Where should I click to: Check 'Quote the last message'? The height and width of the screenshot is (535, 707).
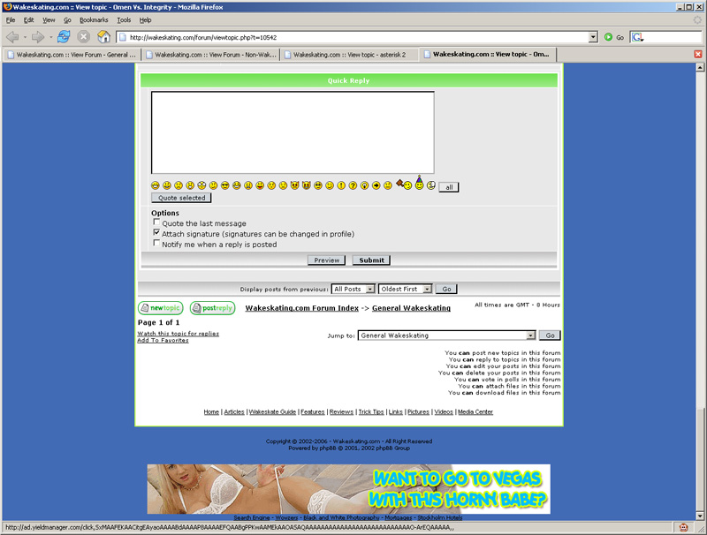click(157, 223)
